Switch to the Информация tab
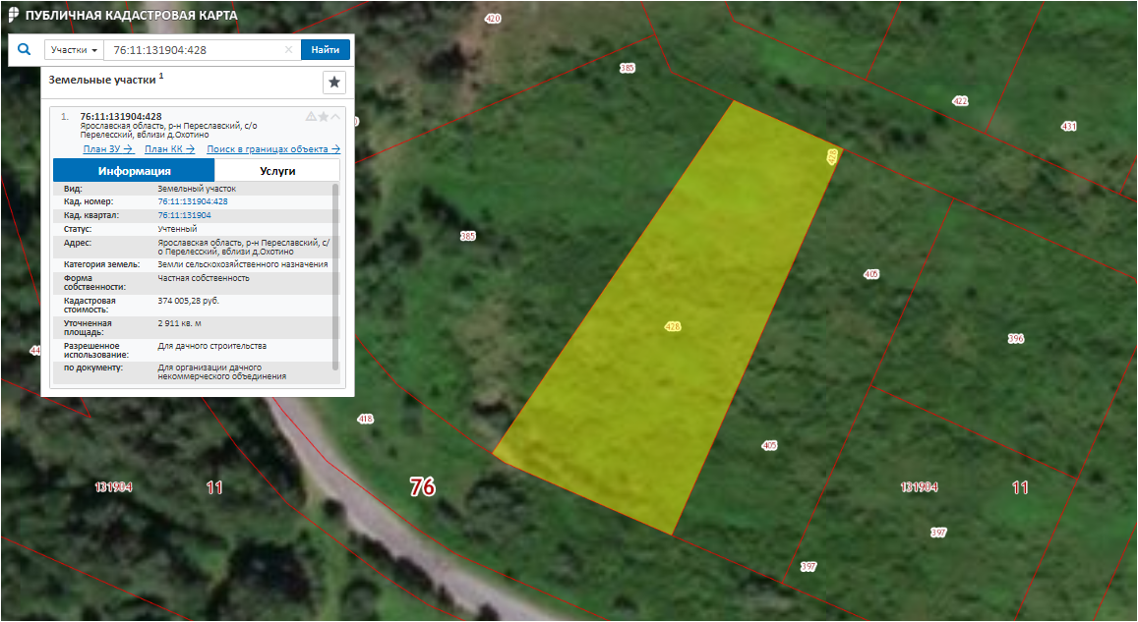Viewport: 1138px width, 622px height. 135,171
